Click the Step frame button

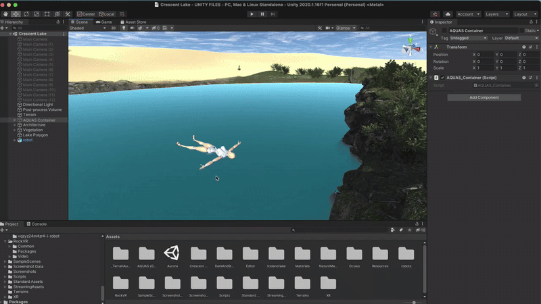pos(273,14)
